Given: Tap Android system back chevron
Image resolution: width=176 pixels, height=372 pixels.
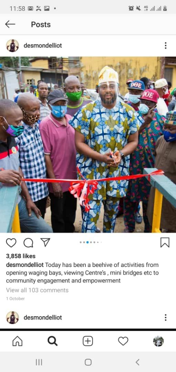Looking at the screenshot, I should click(137, 362).
